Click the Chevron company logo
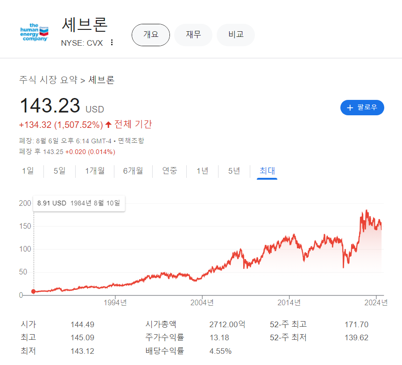The image size is (402, 365). (x=35, y=32)
